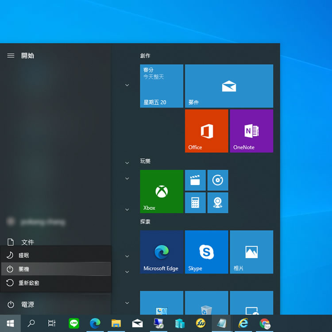The image size is (332, 332).
Task: Open the Office tile
Action: [x=206, y=131]
